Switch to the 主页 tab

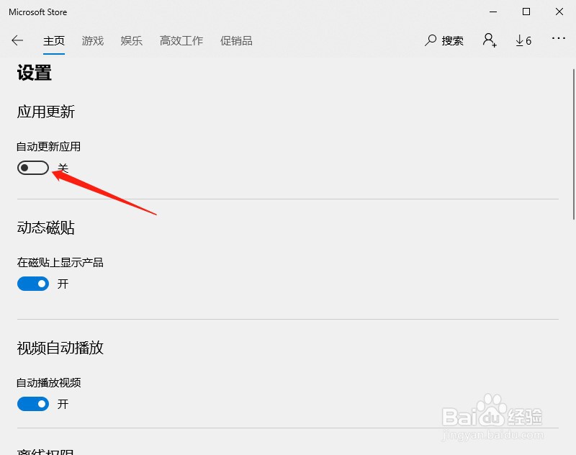click(53, 40)
